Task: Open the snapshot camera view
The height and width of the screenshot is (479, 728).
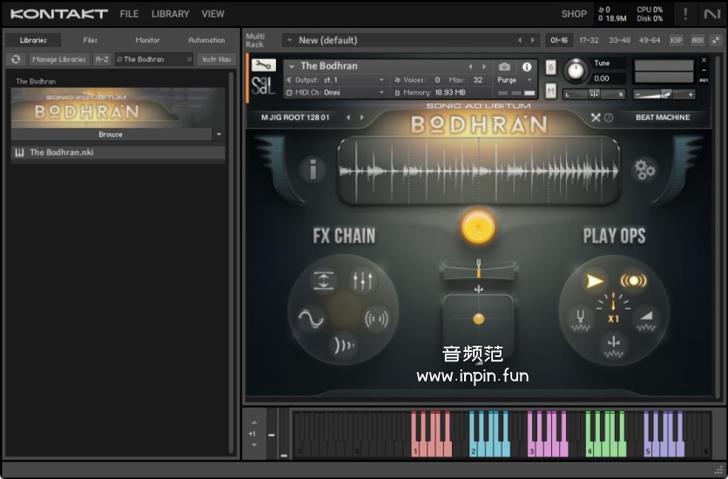Action: (504, 67)
